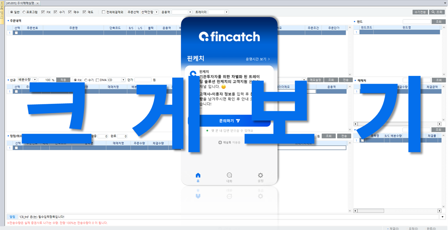The height and width of the screenshot is (230, 448).
Task: Click the 전송 button in 정정/취소 section
Action: [344, 136]
